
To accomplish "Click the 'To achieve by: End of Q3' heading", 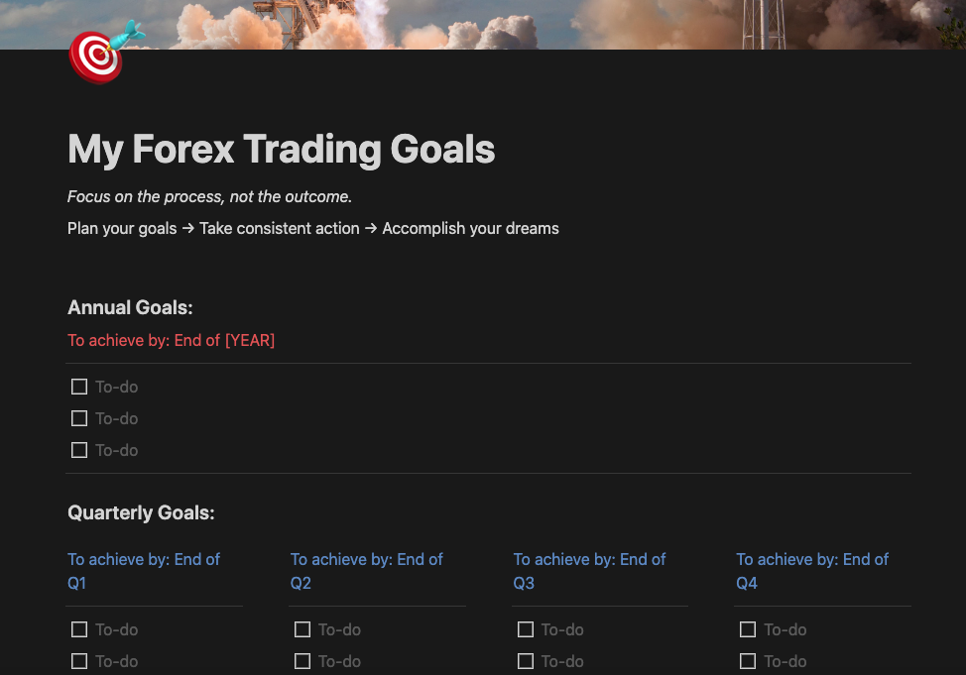I will [589, 571].
